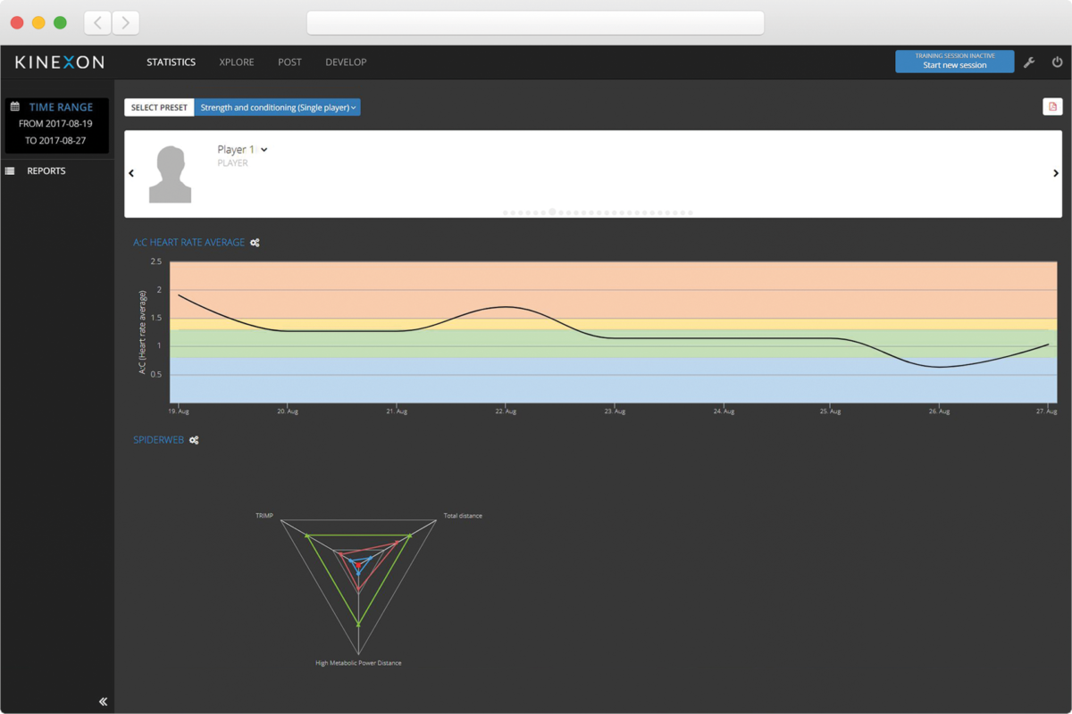Click the player avatar thumbnail
The height and width of the screenshot is (714, 1072).
click(170, 174)
